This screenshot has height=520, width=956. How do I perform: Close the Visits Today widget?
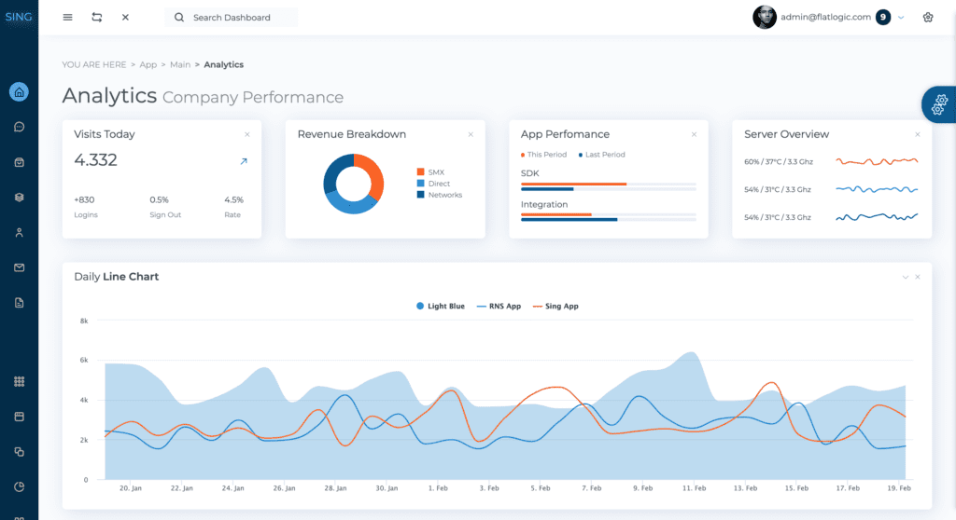click(246, 134)
